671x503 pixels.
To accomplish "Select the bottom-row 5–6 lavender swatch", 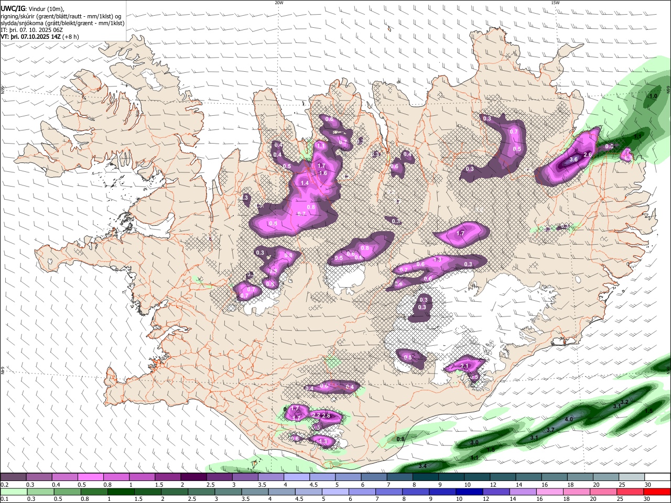I will tap(336, 492).
